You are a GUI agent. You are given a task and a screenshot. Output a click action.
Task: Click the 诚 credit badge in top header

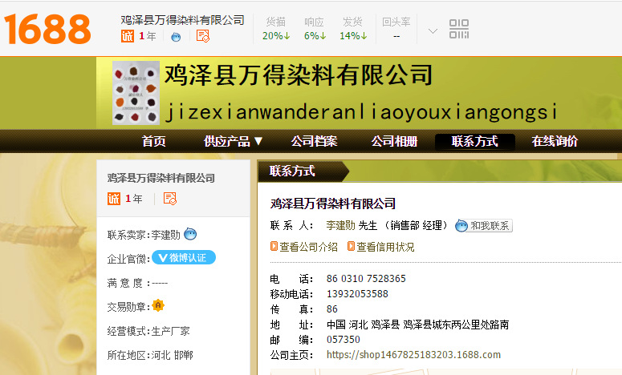[x=128, y=36]
